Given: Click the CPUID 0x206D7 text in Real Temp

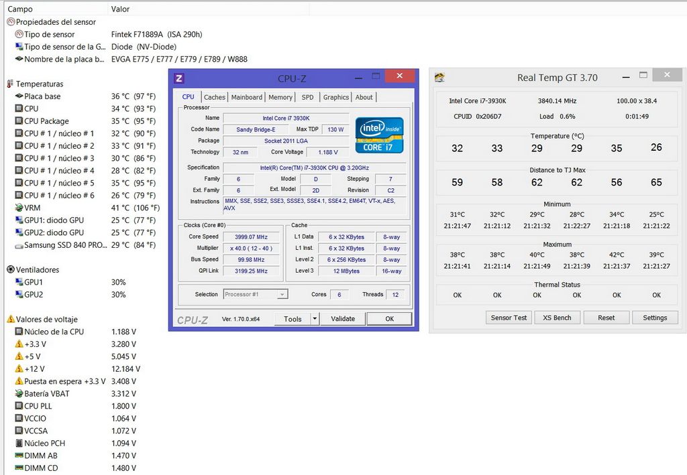Looking at the screenshot, I should 477,117.
